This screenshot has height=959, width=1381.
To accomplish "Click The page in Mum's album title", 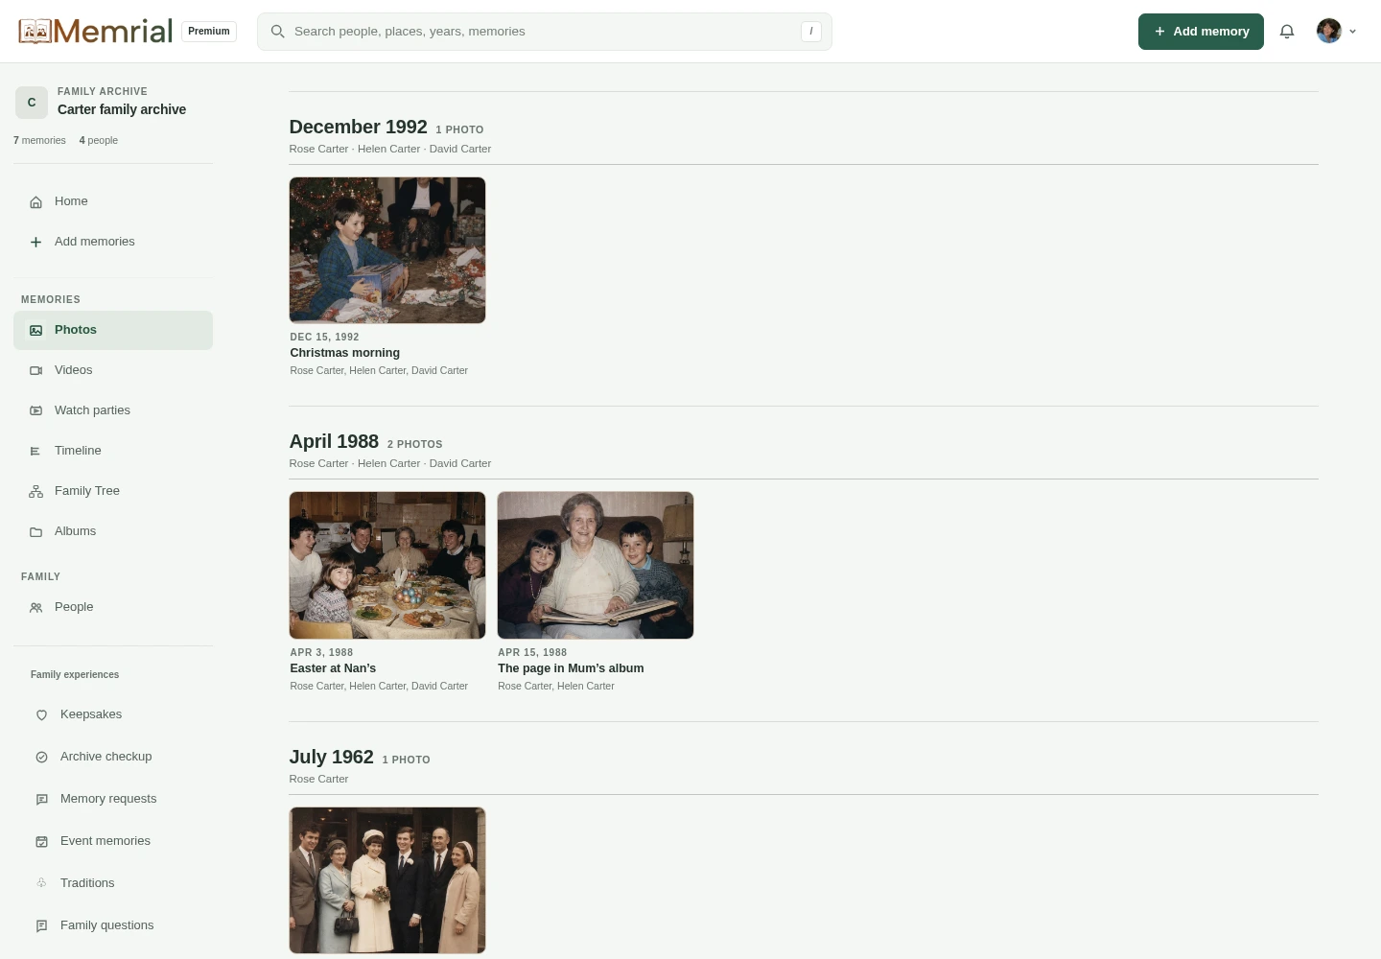I will [571, 668].
